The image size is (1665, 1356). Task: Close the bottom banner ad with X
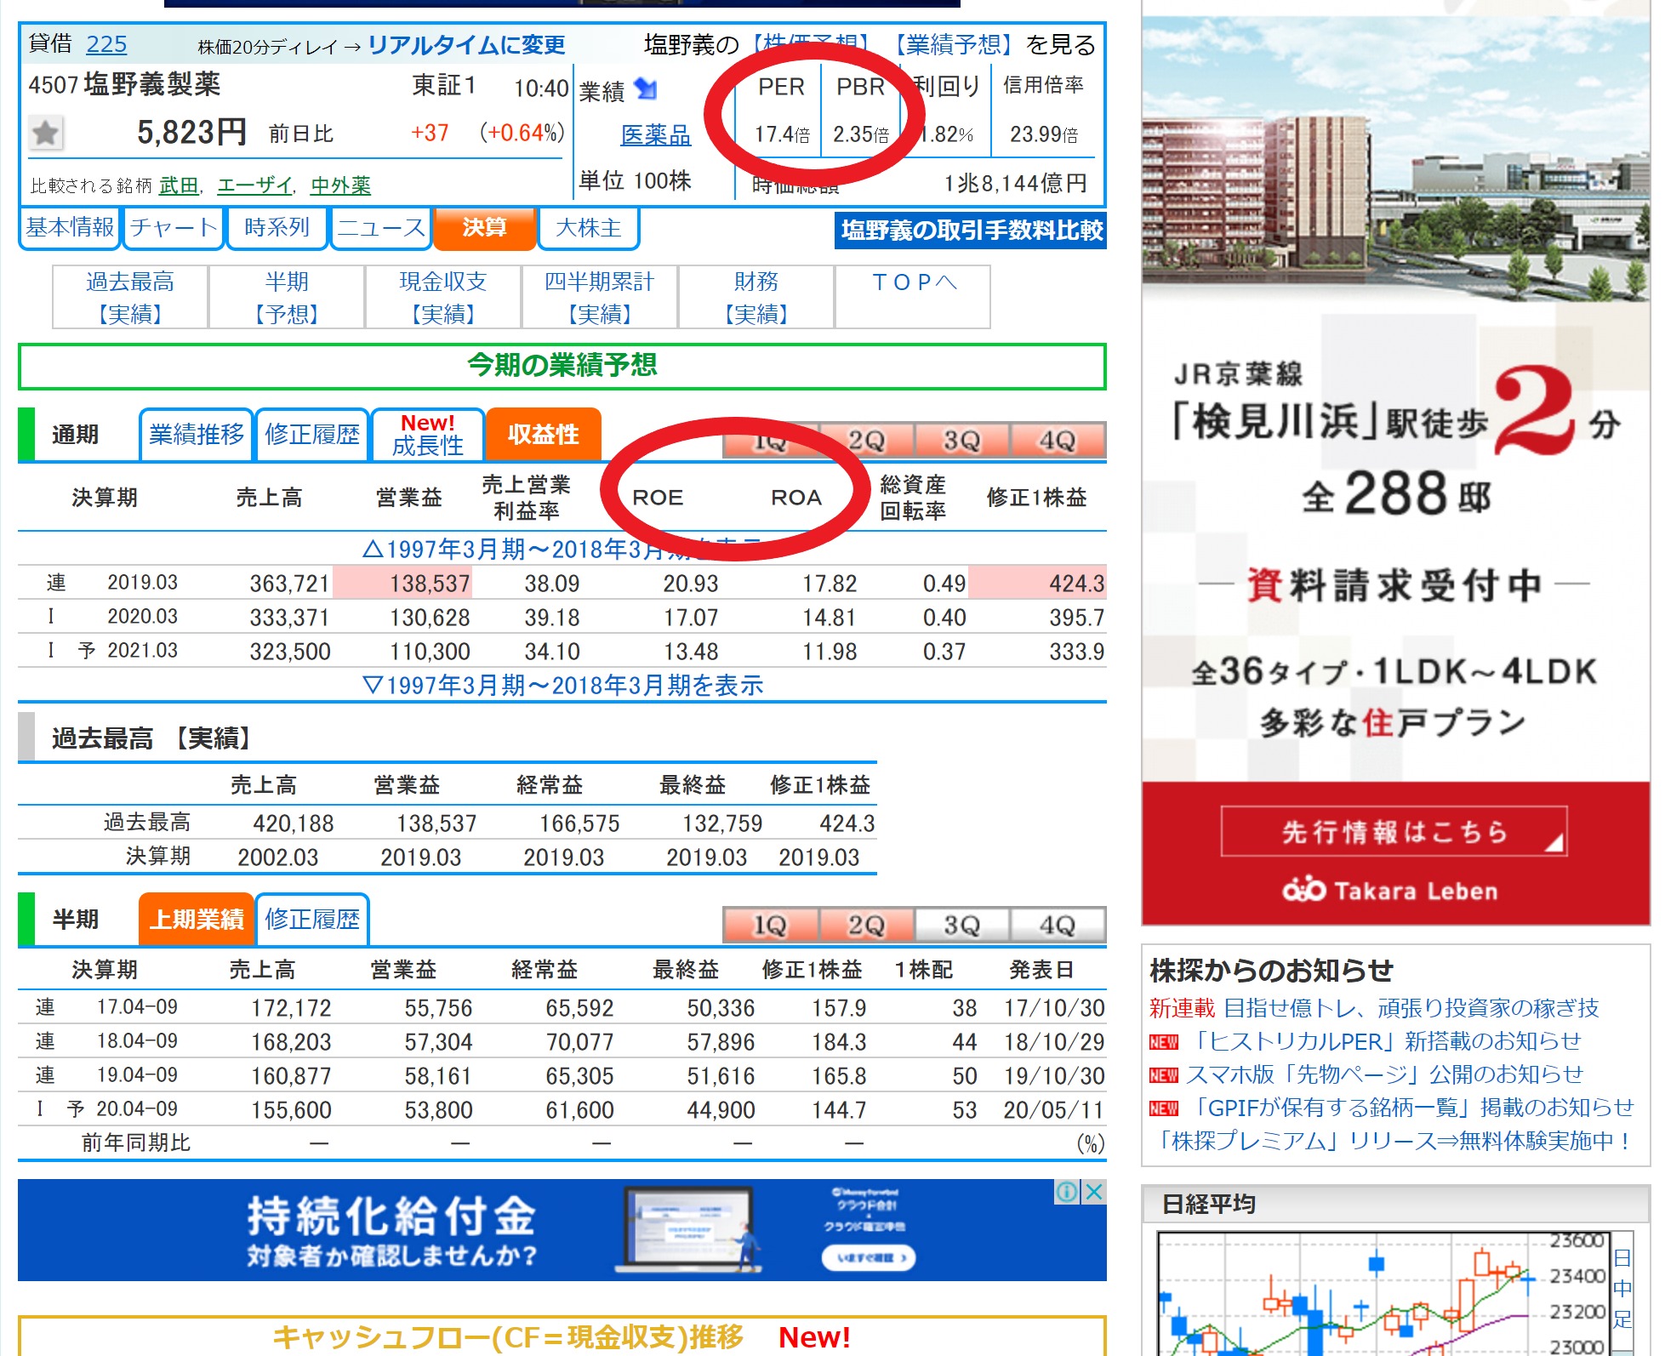click(x=1094, y=1192)
